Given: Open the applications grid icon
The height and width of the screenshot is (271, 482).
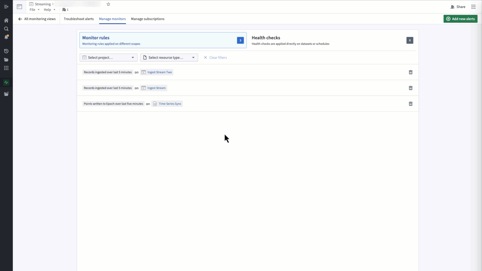Looking at the screenshot, I should 6,68.
